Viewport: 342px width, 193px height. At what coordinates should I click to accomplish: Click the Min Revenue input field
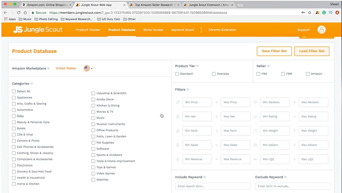point(197,159)
